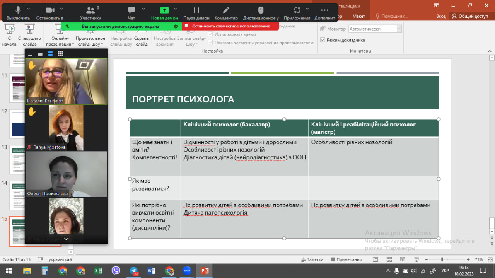Open Zoom participants panel
The height and width of the screenshot is (278, 495).
coord(90,13)
